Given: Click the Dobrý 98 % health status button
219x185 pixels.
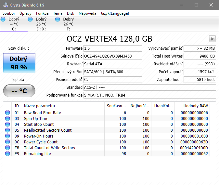Looking at the screenshot, I should (x=19, y=63).
